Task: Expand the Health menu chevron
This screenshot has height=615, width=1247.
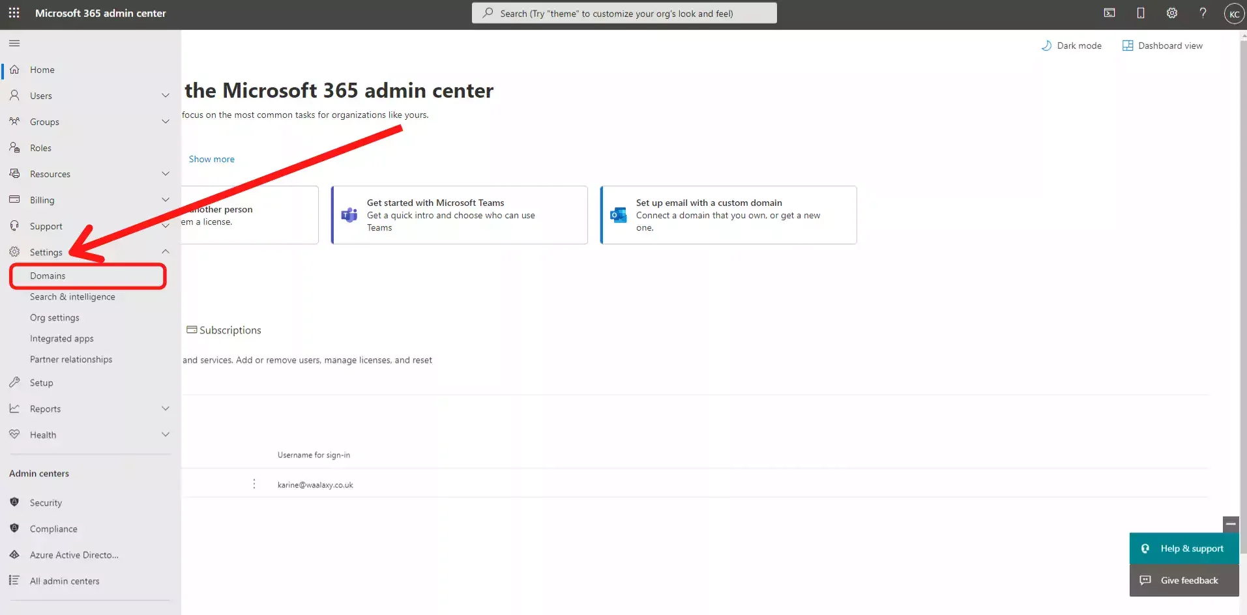Action: point(166,435)
